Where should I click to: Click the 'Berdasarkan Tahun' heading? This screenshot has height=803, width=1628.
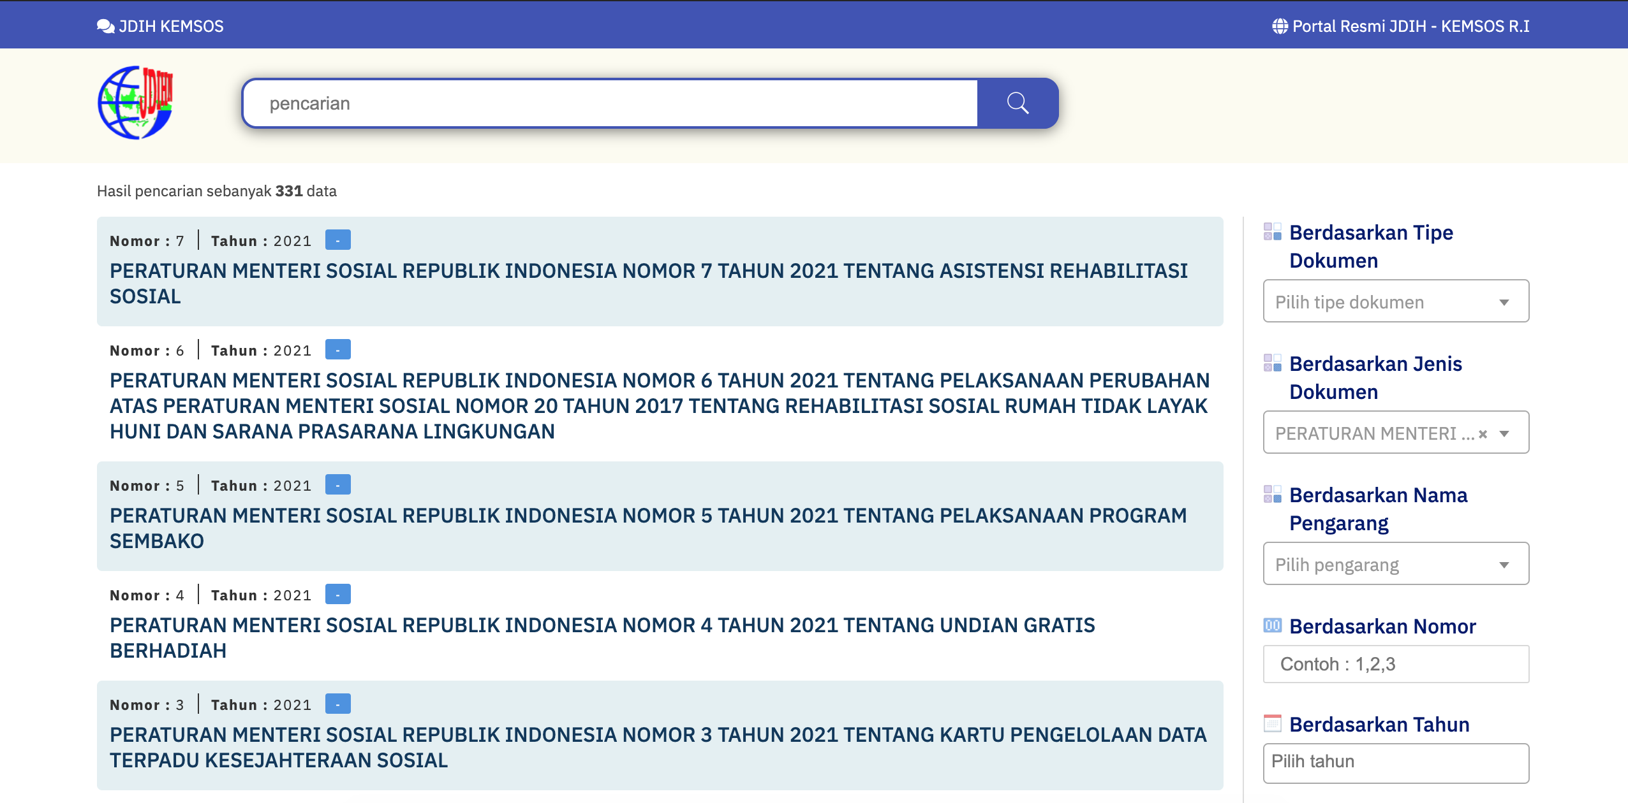pos(1379,725)
